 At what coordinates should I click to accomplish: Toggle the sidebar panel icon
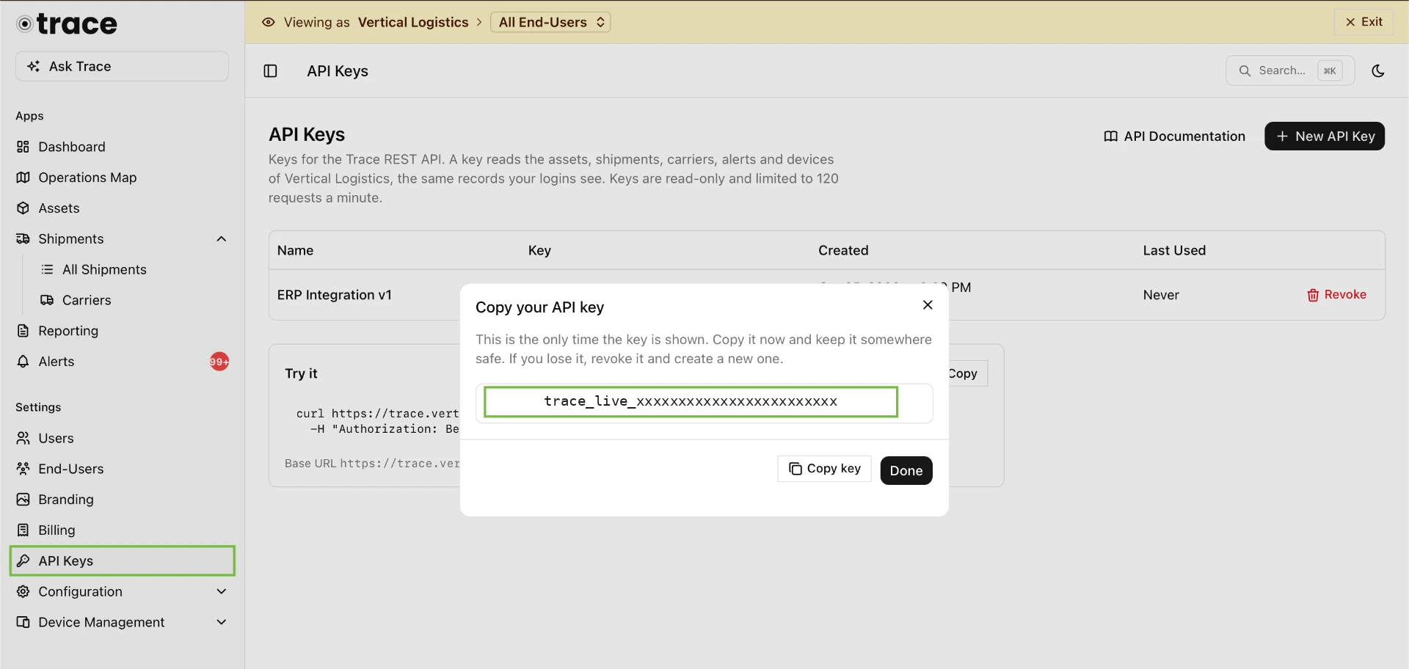pos(270,71)
